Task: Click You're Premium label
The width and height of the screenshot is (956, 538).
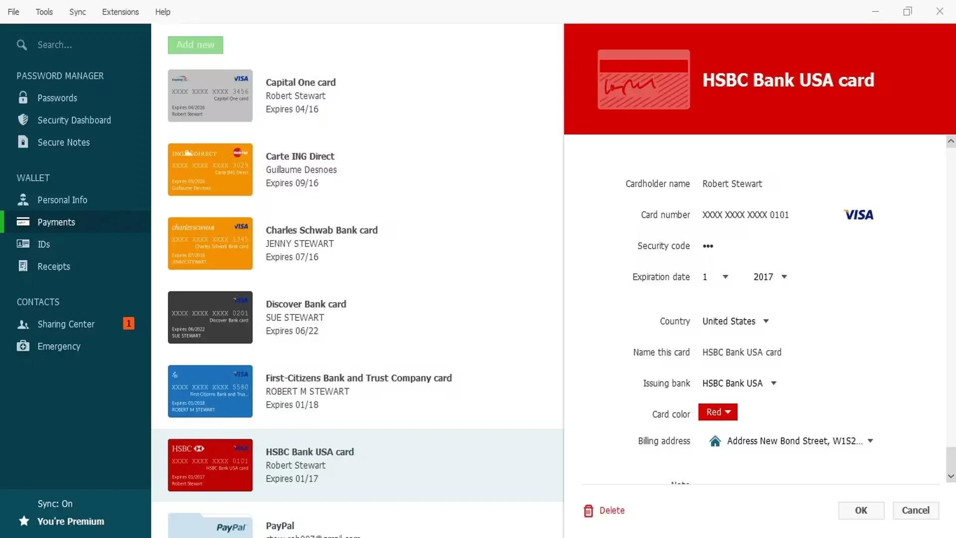Action: click(71, 522)
